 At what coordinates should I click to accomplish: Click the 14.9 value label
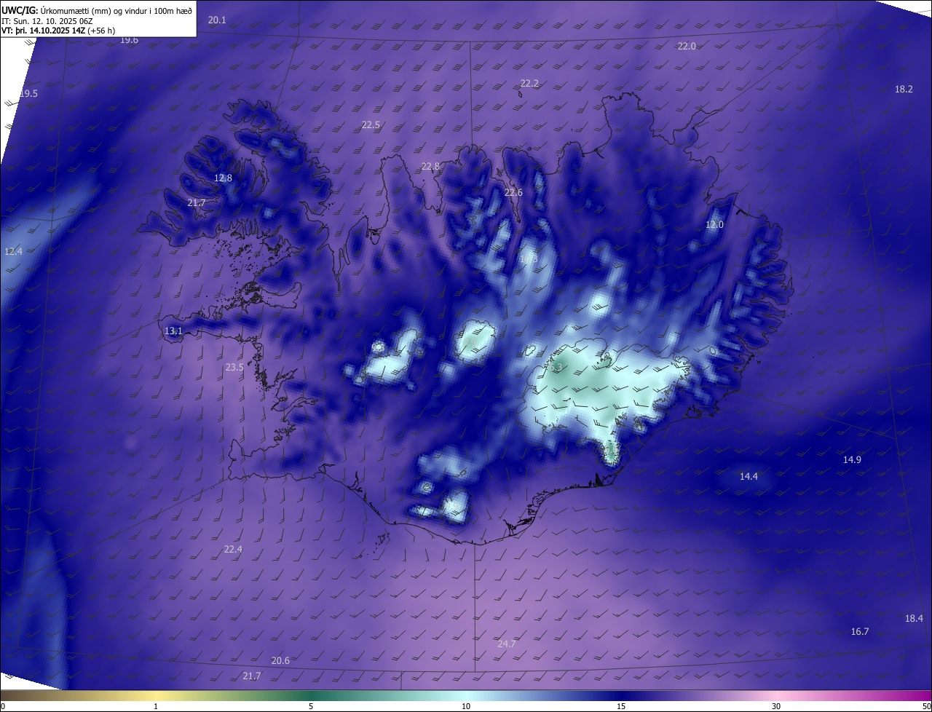click(852, 460)
